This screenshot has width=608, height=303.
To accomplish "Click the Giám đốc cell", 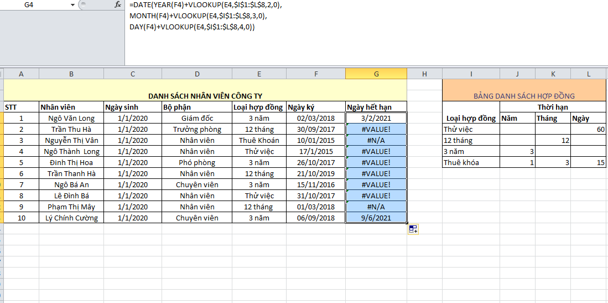I will pyautogui.click(x=197, y=118).
